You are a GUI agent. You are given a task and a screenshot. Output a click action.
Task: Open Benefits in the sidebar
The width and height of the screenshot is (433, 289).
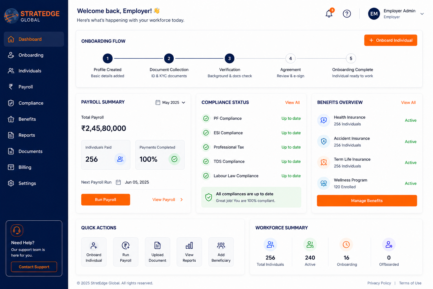34,119
